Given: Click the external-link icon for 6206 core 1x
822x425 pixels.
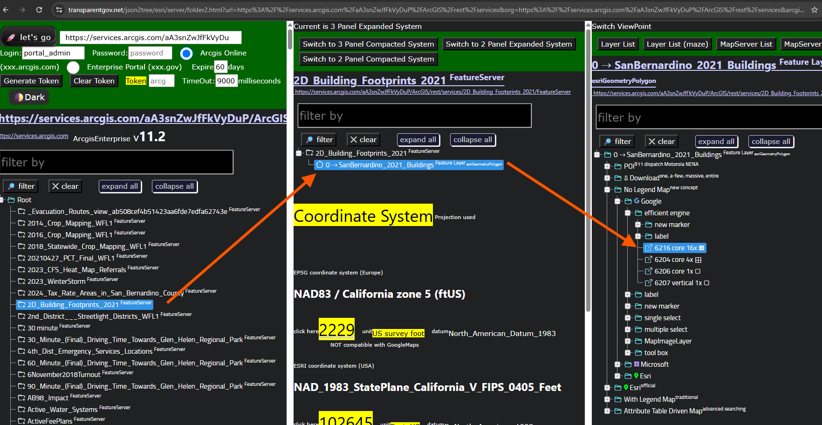Looking at the screenshot, I should (648, 271).
